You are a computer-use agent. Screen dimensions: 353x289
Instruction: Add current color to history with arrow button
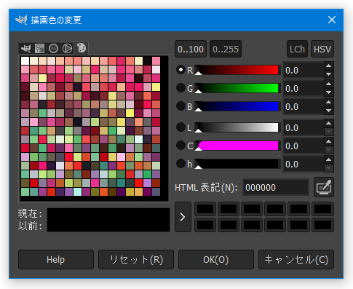click(183, 217)
